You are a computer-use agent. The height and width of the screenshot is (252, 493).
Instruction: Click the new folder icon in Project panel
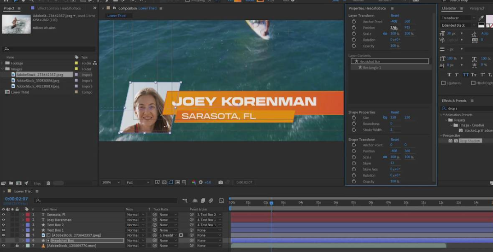coord(11,183)
